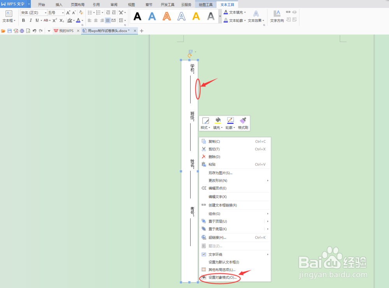Expand 文字环绕 submenu
Screen dimensions: 389x288
tap(235, 254)
